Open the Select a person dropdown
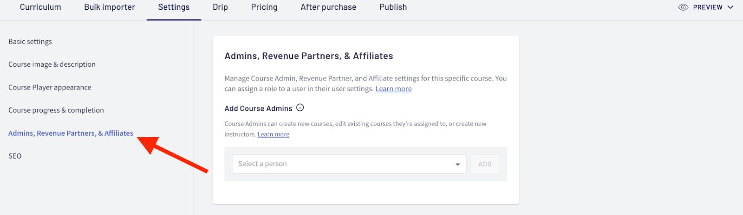Viewport: 743px width, 215px height. pos(349,164)
